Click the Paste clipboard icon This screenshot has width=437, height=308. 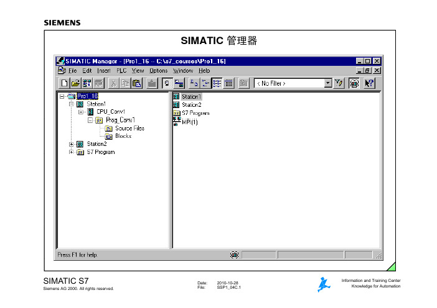[136, 83]
